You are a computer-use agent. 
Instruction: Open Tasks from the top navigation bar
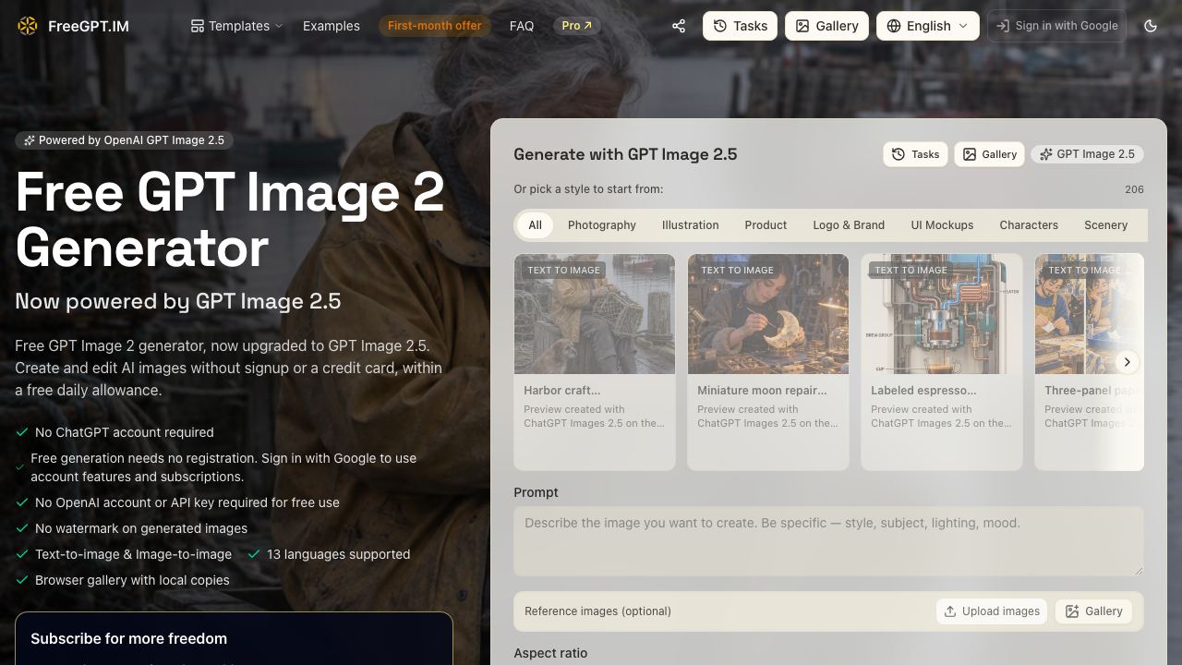click(x=740, y=26)
